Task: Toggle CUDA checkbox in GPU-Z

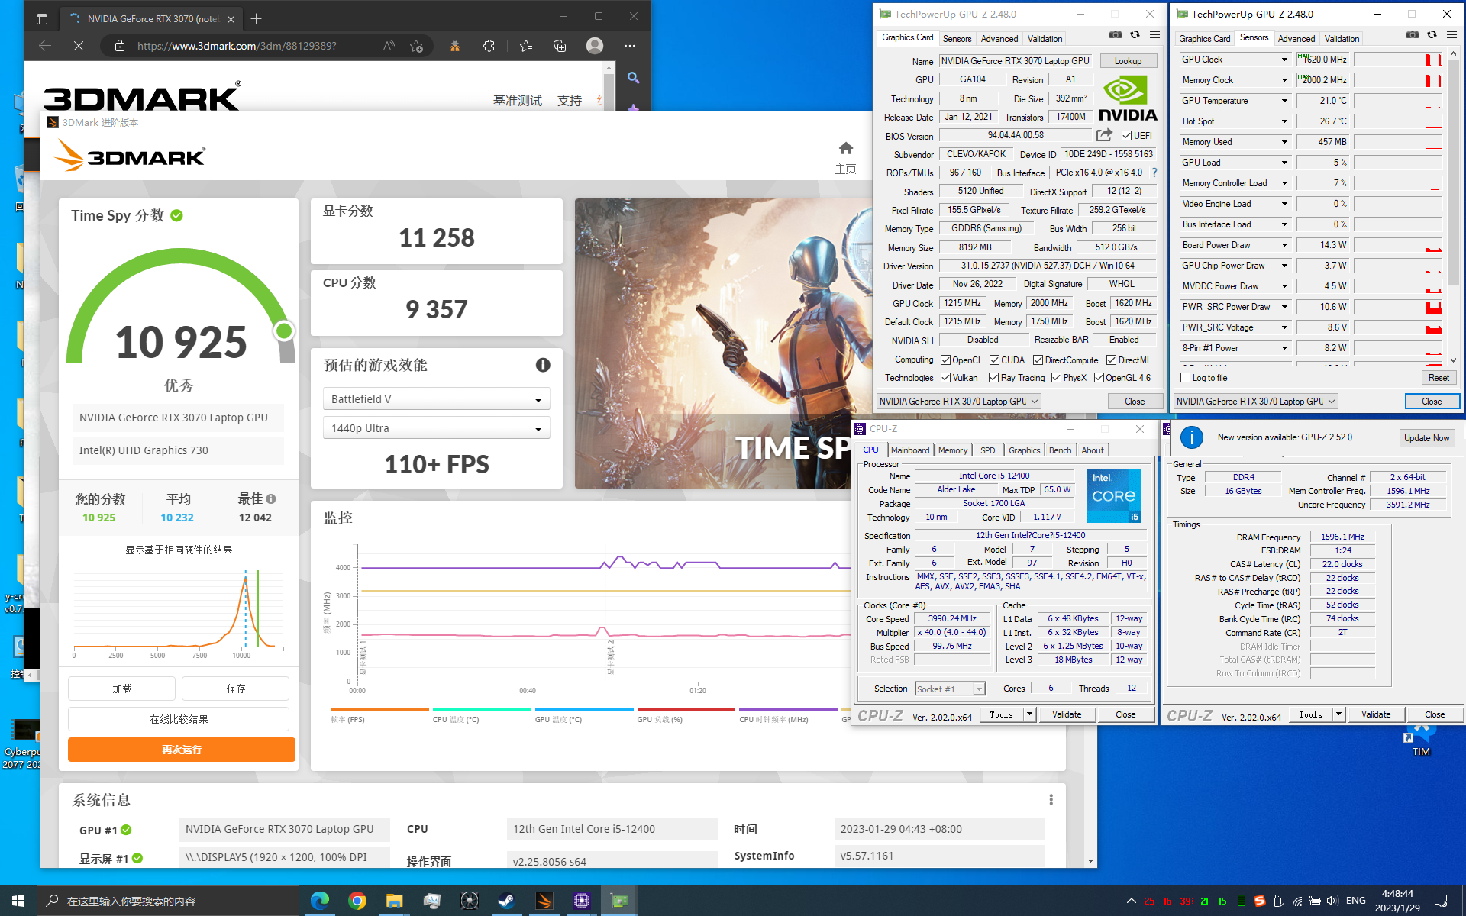Action: click(x=994, y=360)
